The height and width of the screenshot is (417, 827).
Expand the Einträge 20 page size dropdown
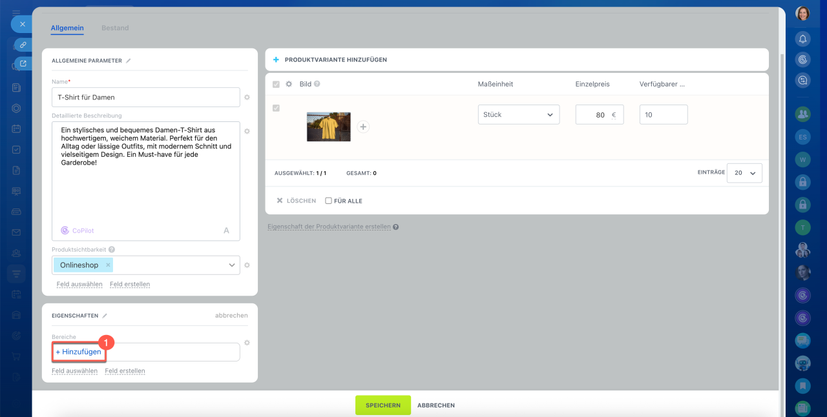pyautogui.click(x=744, y=173)
